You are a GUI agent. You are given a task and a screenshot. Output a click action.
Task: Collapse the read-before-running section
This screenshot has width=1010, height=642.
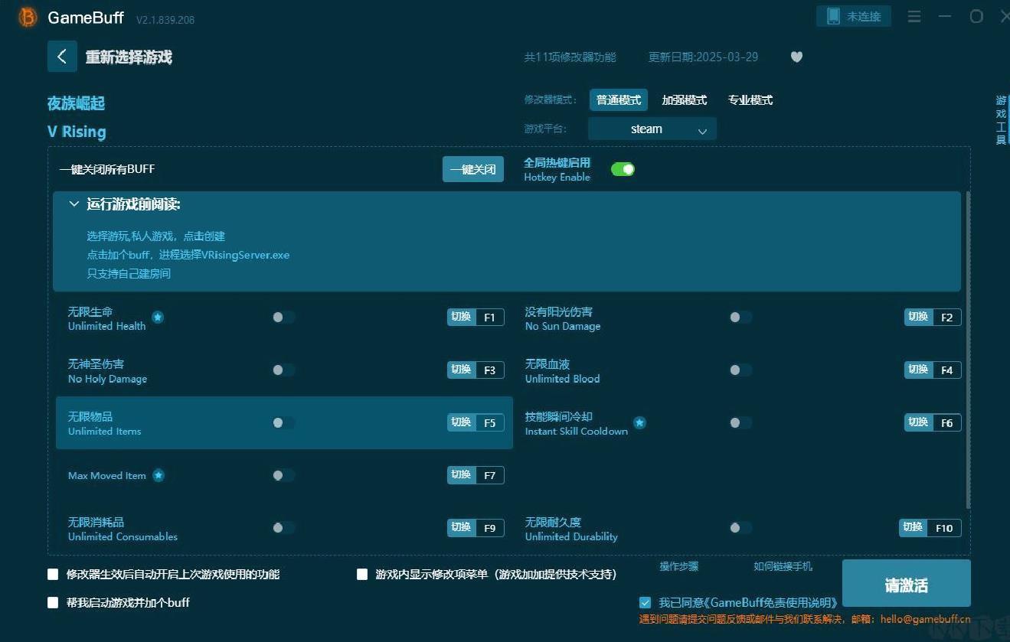pos(74,204)
